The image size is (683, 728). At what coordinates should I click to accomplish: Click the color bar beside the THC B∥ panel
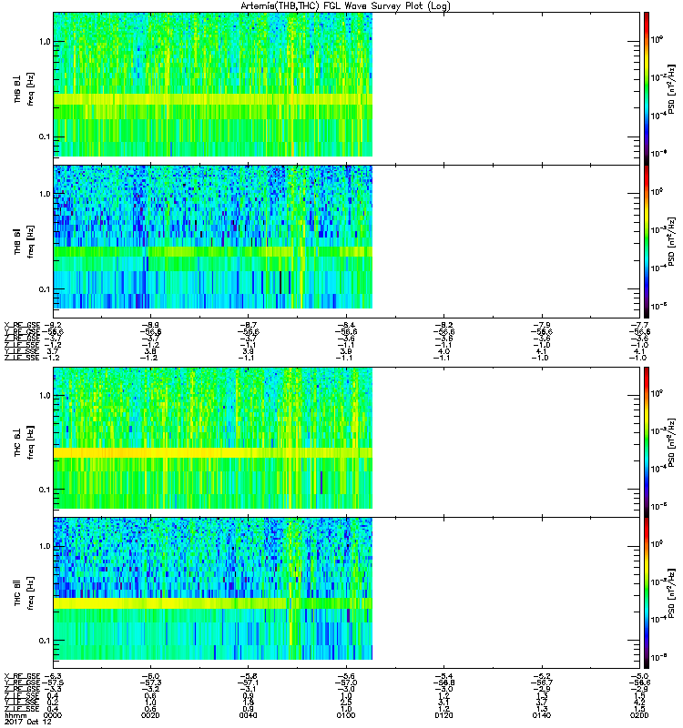pos(647,593)
